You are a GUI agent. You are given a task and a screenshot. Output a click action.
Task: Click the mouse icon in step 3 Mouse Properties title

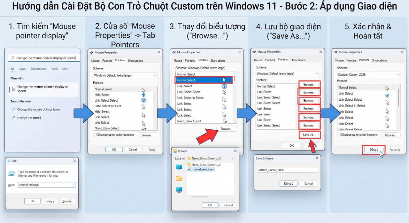[174, 52]
